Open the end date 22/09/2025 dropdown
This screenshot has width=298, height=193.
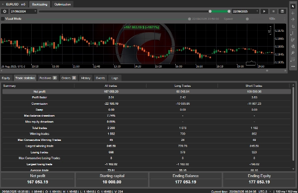[245, 11]
